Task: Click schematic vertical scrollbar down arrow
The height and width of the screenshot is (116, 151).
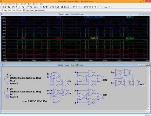Action: (x=148, y=109)
